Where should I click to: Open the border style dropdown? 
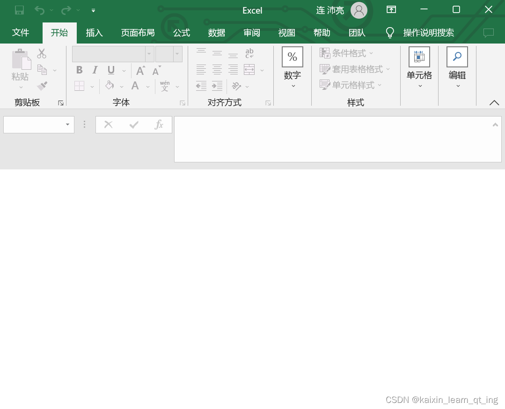click(x=92, y=86)
